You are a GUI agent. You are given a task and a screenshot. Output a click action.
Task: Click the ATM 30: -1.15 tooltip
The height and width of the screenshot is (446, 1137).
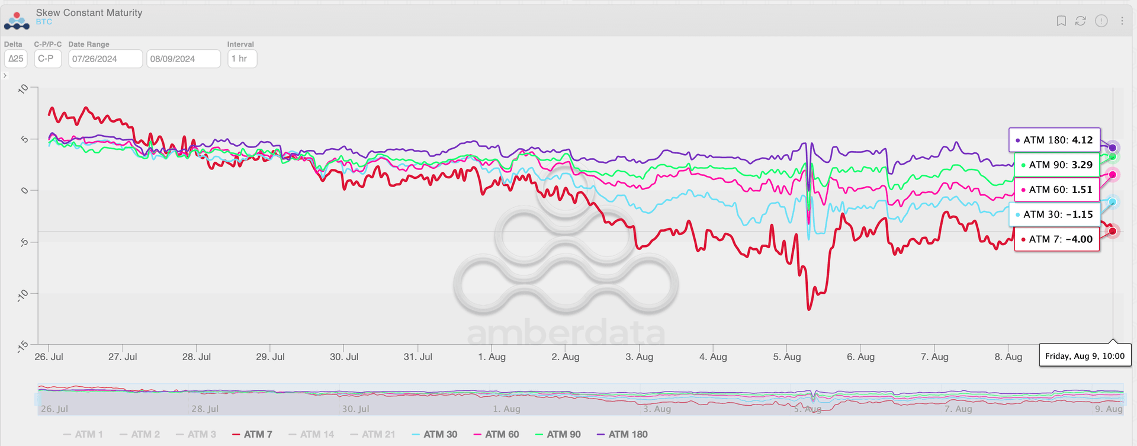tap(1055, 214)
